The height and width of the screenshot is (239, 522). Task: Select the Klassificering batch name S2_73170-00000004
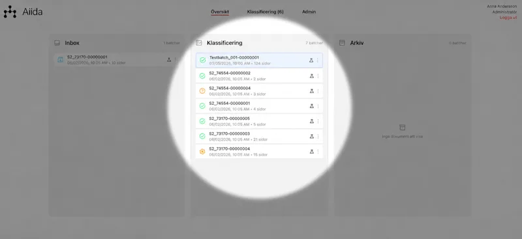click(x=230, y=148)
